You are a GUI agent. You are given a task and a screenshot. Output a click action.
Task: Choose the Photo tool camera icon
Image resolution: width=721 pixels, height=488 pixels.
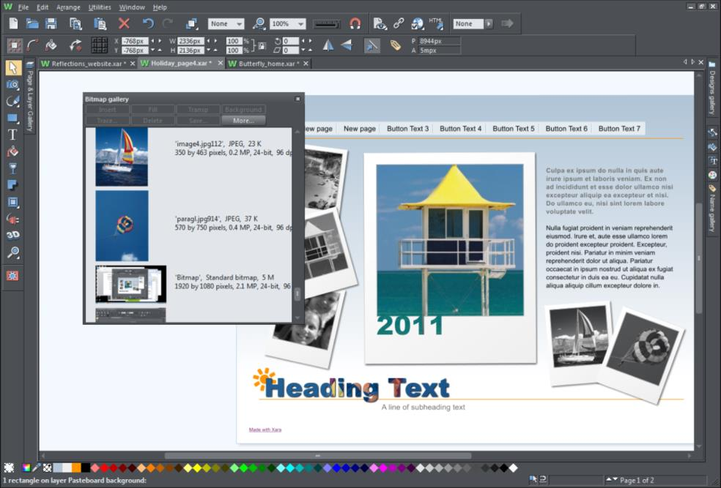[12, 84]
